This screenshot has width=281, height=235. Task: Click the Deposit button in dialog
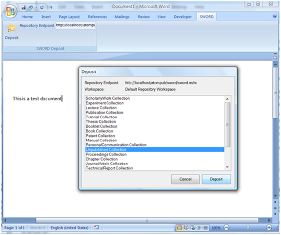pos(216,179)
